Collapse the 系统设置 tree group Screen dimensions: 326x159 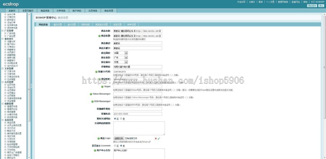point(3,120)
